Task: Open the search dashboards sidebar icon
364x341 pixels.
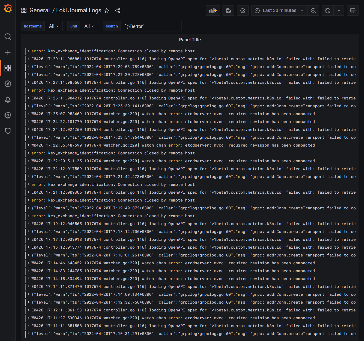Action: coord(8,37)
